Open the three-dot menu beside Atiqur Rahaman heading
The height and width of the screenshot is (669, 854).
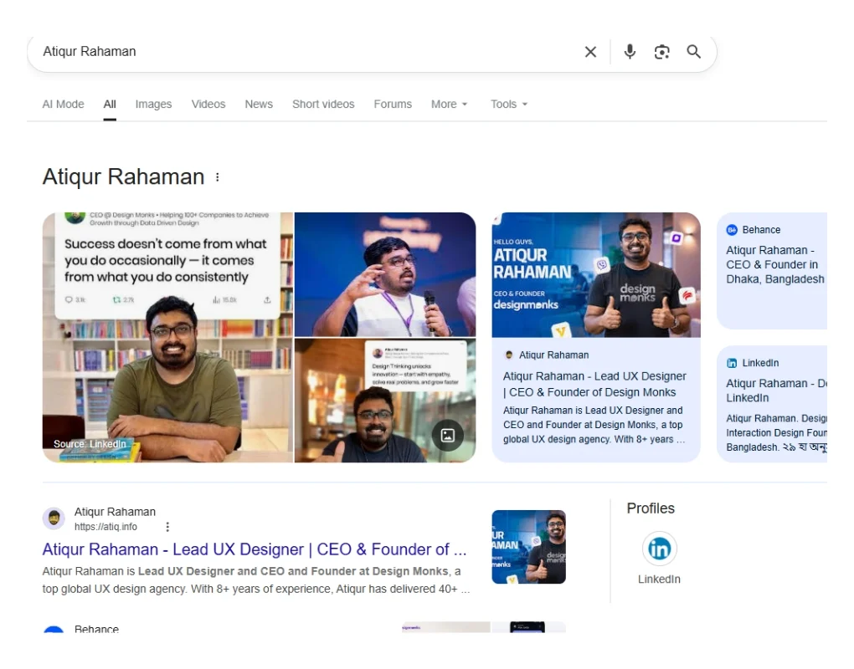click(x=217, y=176)
